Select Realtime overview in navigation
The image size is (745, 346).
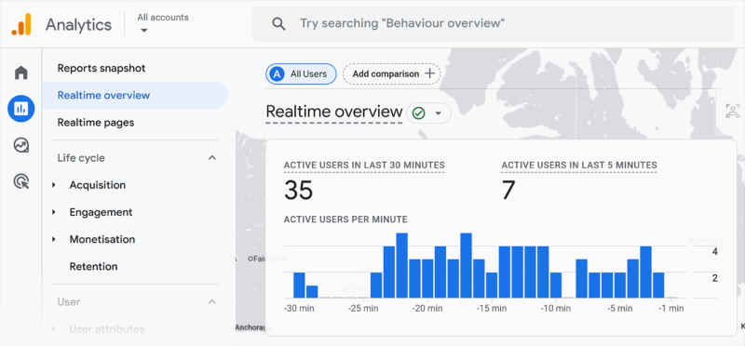pyautogui.click(x=134, y=96)
